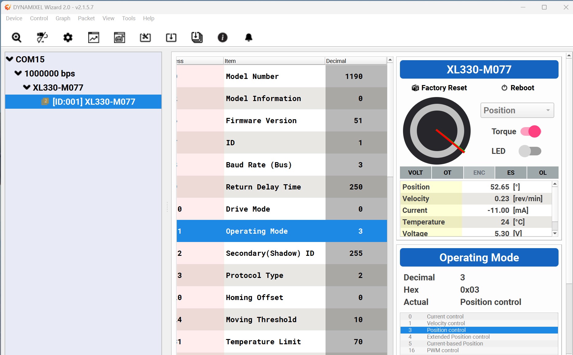Choose Velocity control option 1
The height and width of the screenshot is (355, 573).
coord(479,323)
